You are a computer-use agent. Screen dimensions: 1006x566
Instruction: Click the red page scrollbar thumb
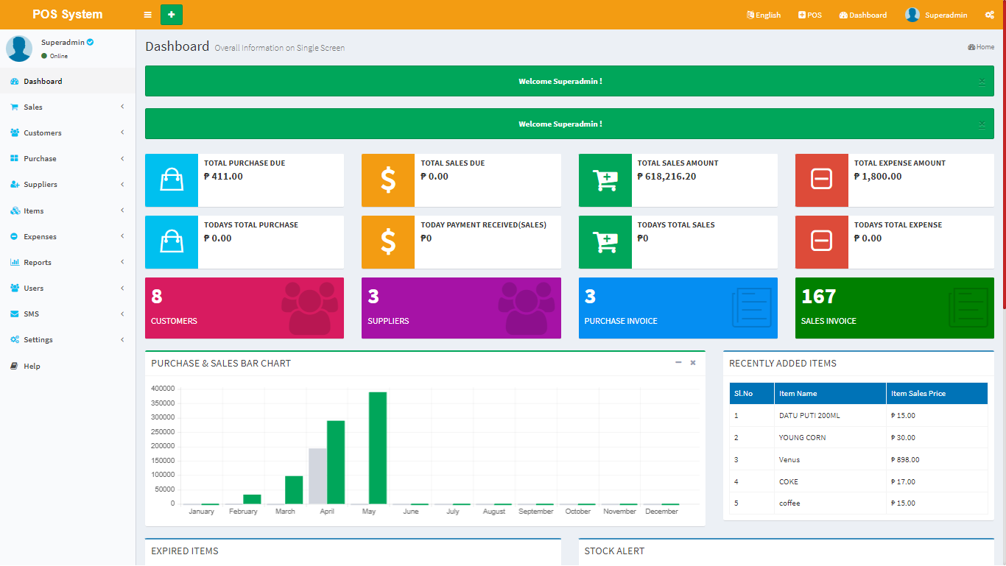coord(1004,155)
